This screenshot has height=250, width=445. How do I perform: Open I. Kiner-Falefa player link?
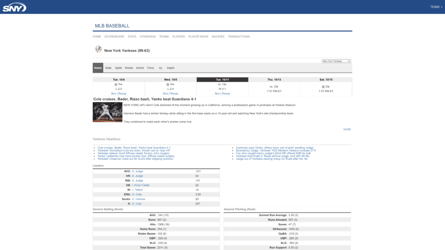click(x=141, y=185)
